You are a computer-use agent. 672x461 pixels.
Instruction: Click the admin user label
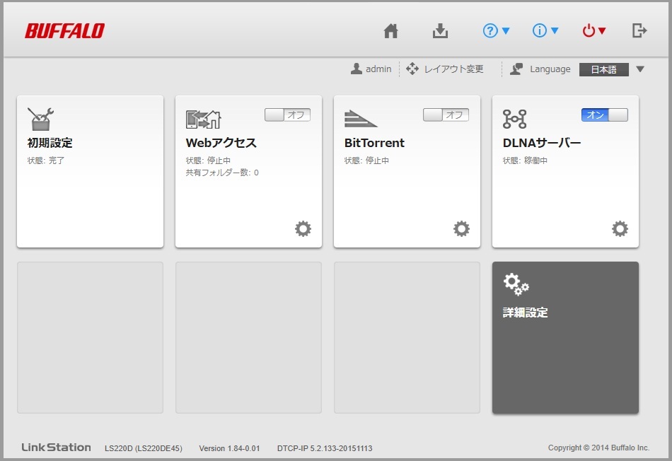[x=371, y=69]
